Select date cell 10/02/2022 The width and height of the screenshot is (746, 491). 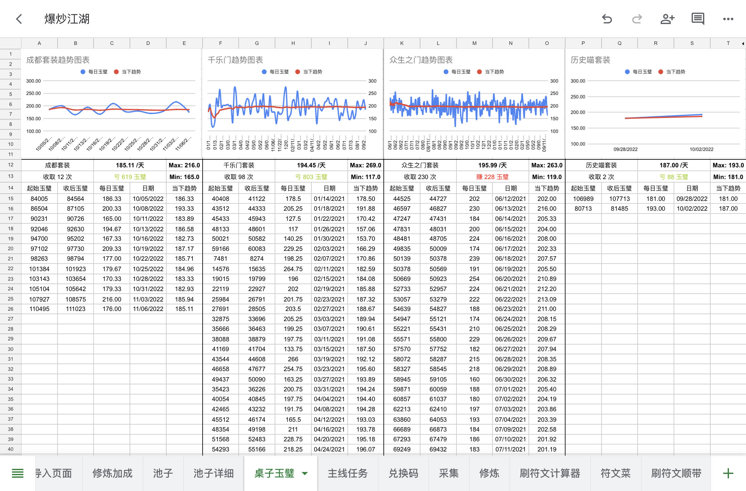pyautogui.click(x=692, y=208)
